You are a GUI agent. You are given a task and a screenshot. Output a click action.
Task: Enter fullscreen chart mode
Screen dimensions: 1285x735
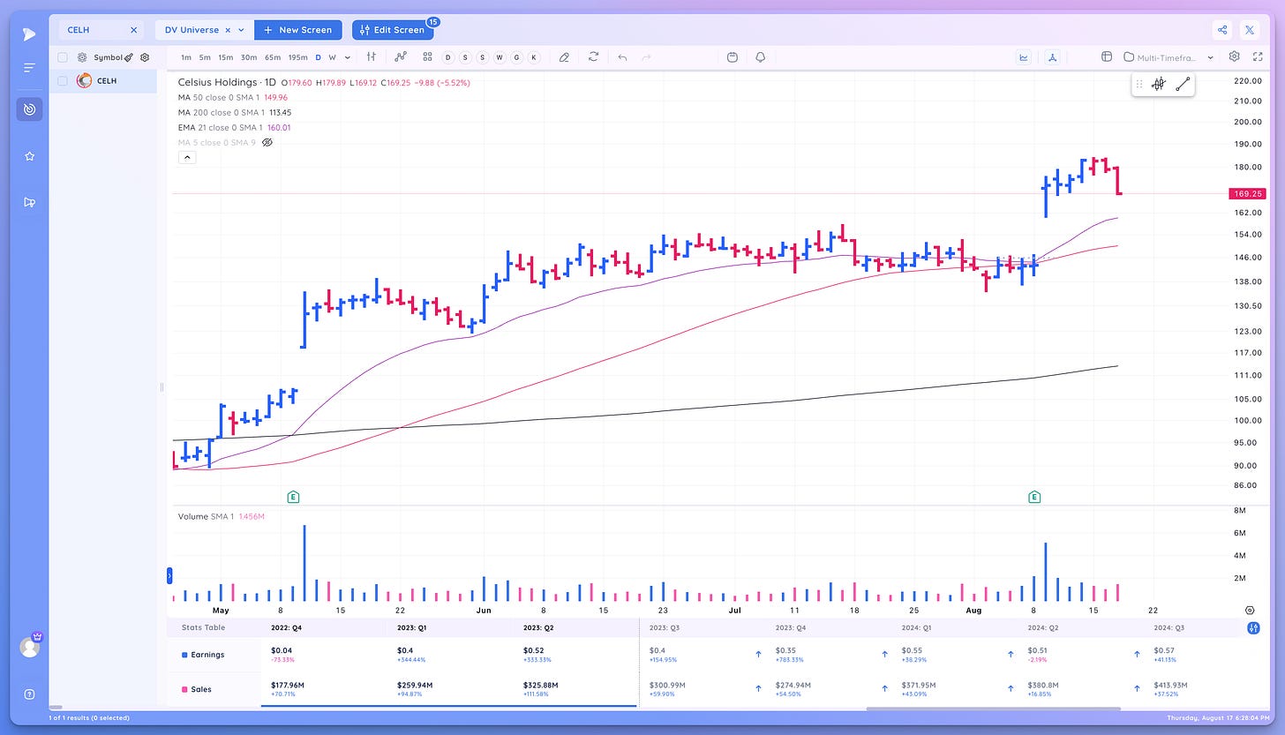(1258, 56)
